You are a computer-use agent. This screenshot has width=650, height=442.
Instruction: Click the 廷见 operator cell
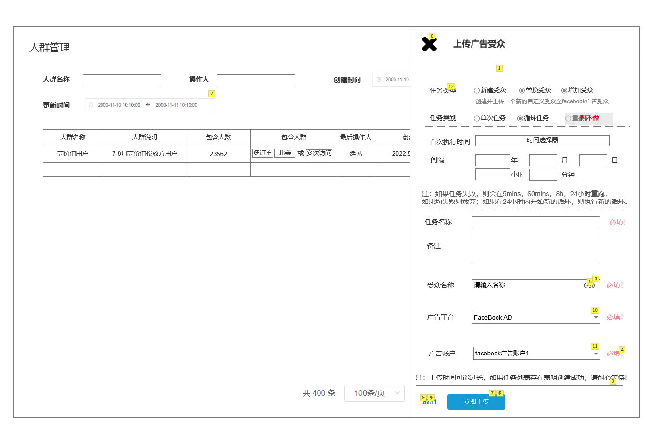(356, 154)
